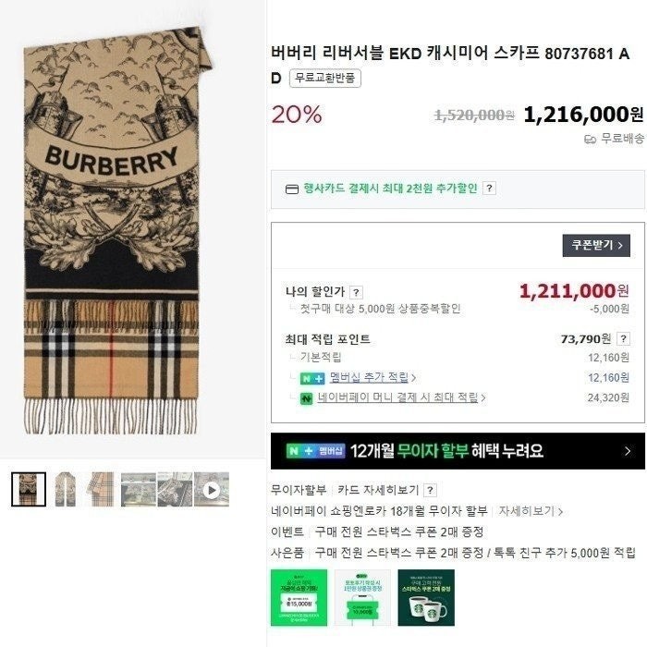
Task: Select the check pattern scarf thumbnail
Action: coord(102,490)
